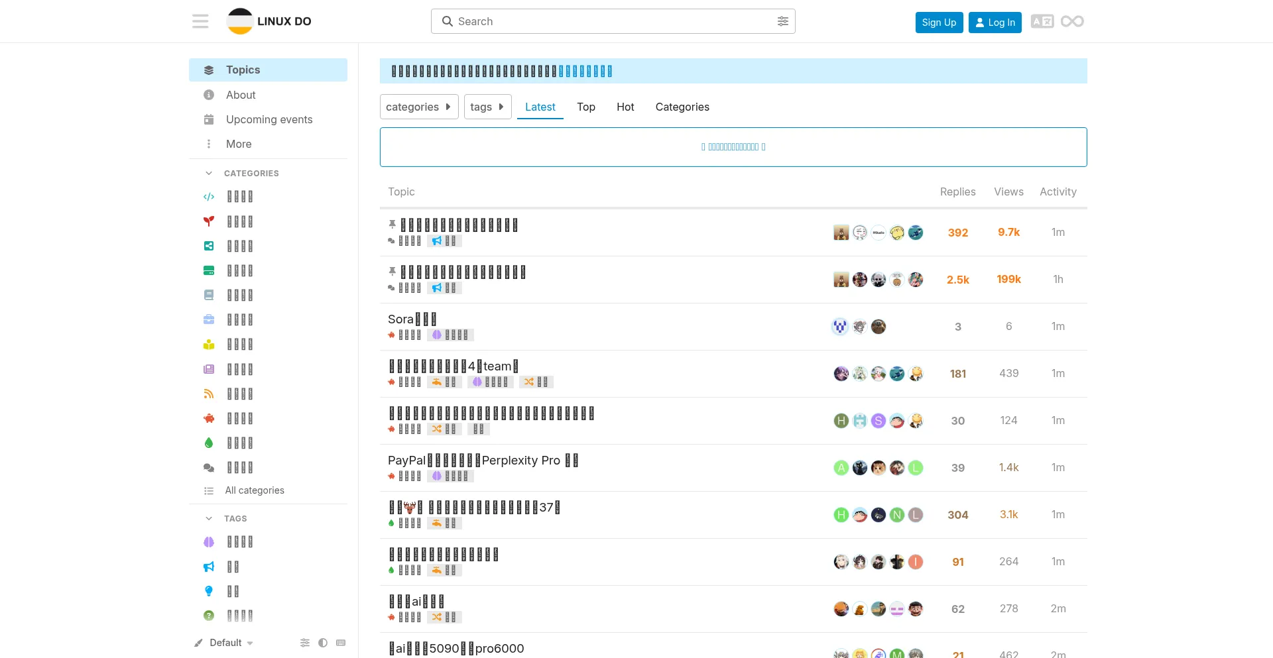Expand the Default theme selector
The width and height of the screenshot is (1273, 658).
pyautogui.click(x=225, y=643)
